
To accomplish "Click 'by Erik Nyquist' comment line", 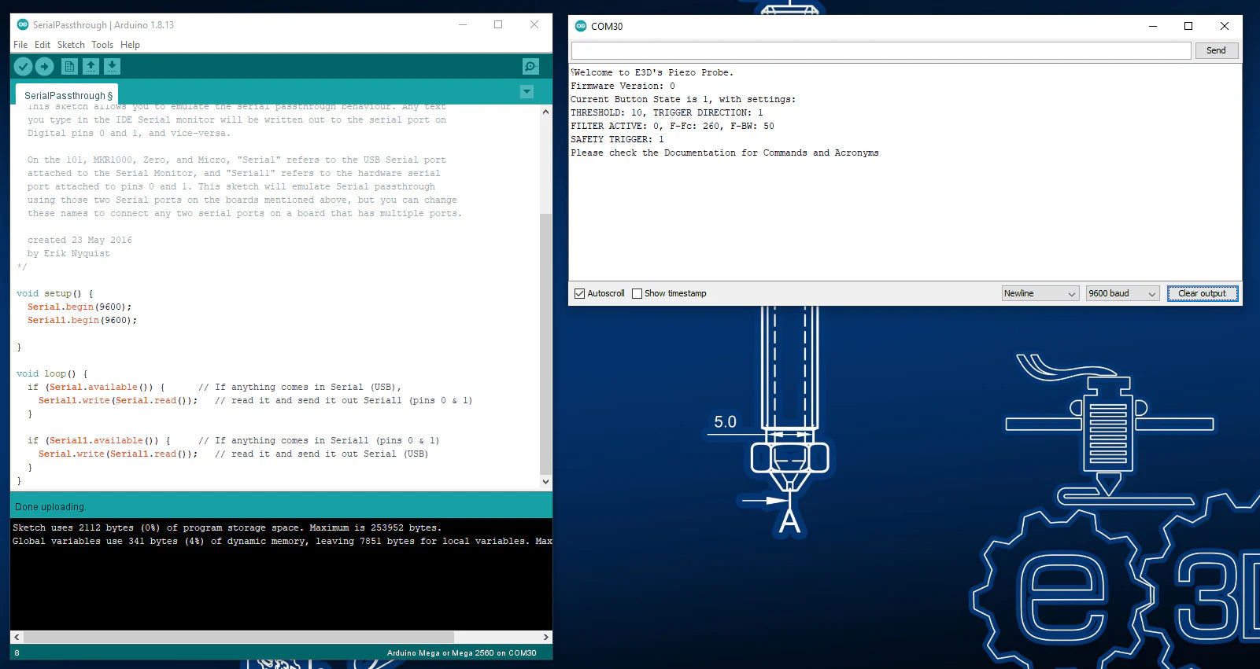I will (x=68, y=253).
